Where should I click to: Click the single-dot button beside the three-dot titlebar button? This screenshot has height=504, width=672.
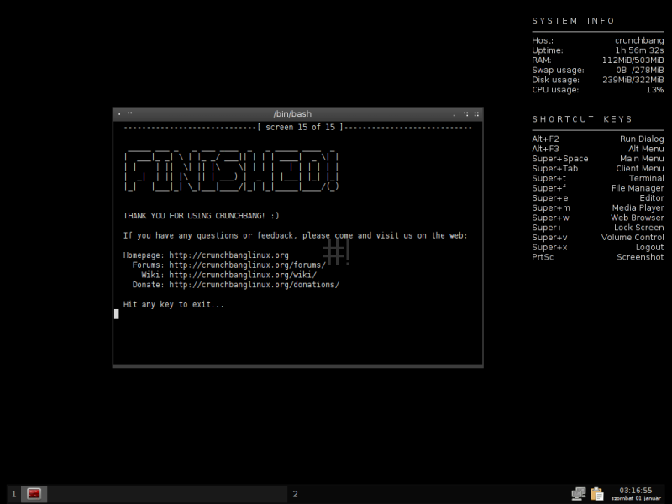point(454,114)
